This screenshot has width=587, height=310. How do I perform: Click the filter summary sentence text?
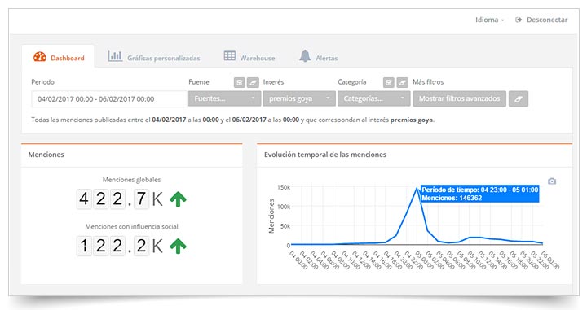(x=233, y=120)
